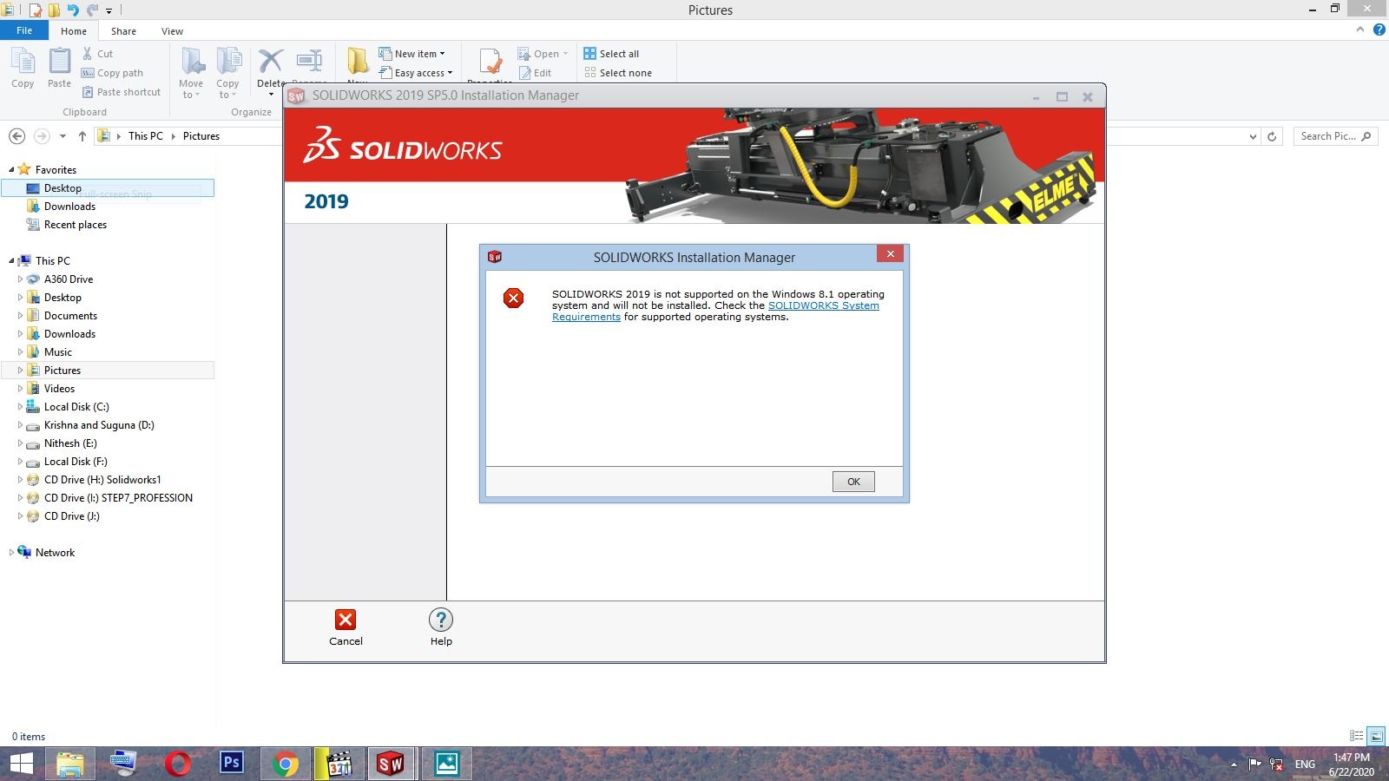Click the Search Pictures input field

(1335, 136)
